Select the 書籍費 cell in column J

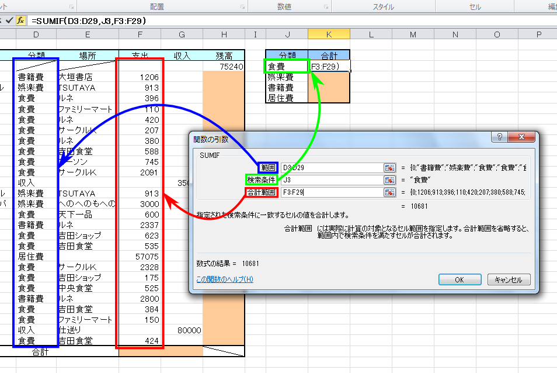(287, 88)
